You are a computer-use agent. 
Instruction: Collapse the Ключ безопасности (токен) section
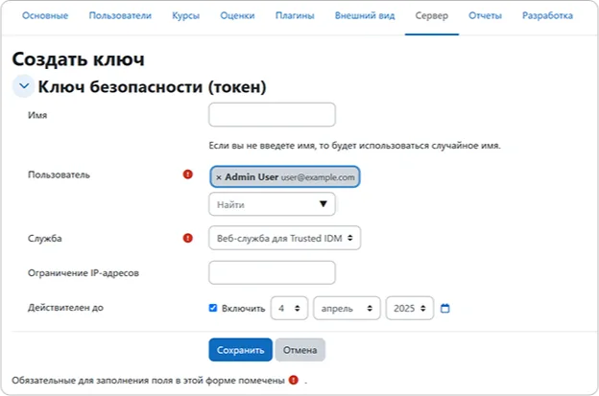[x=22, y=87]
